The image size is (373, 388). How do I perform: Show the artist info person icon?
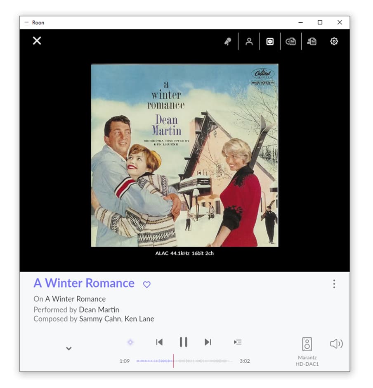pyautogui.click(x=249, y=41)
